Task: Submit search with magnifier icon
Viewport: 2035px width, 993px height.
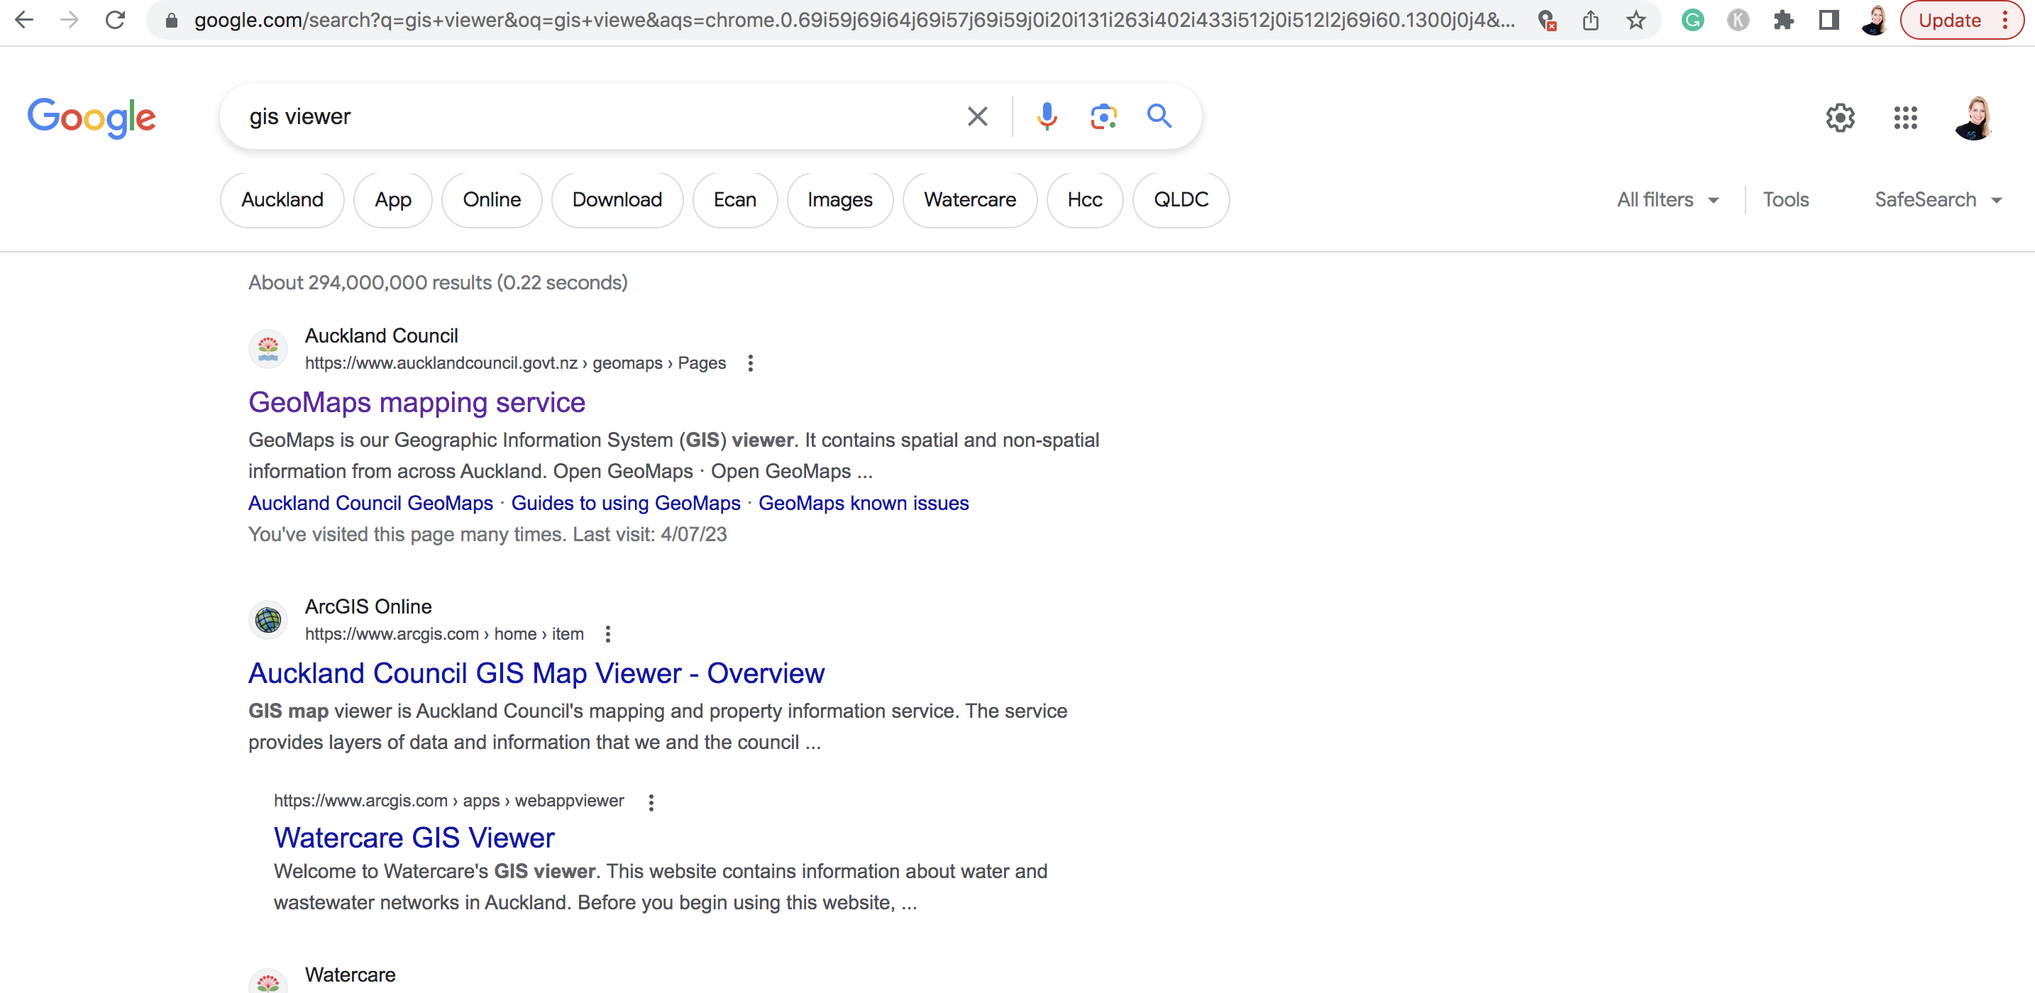Action: click(x=1159, y=116)
